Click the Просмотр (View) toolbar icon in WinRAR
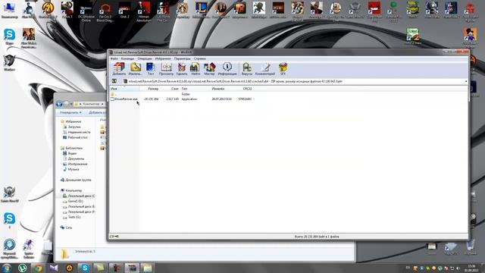Screen dimensions: 485x273 [x=166, y=69]
